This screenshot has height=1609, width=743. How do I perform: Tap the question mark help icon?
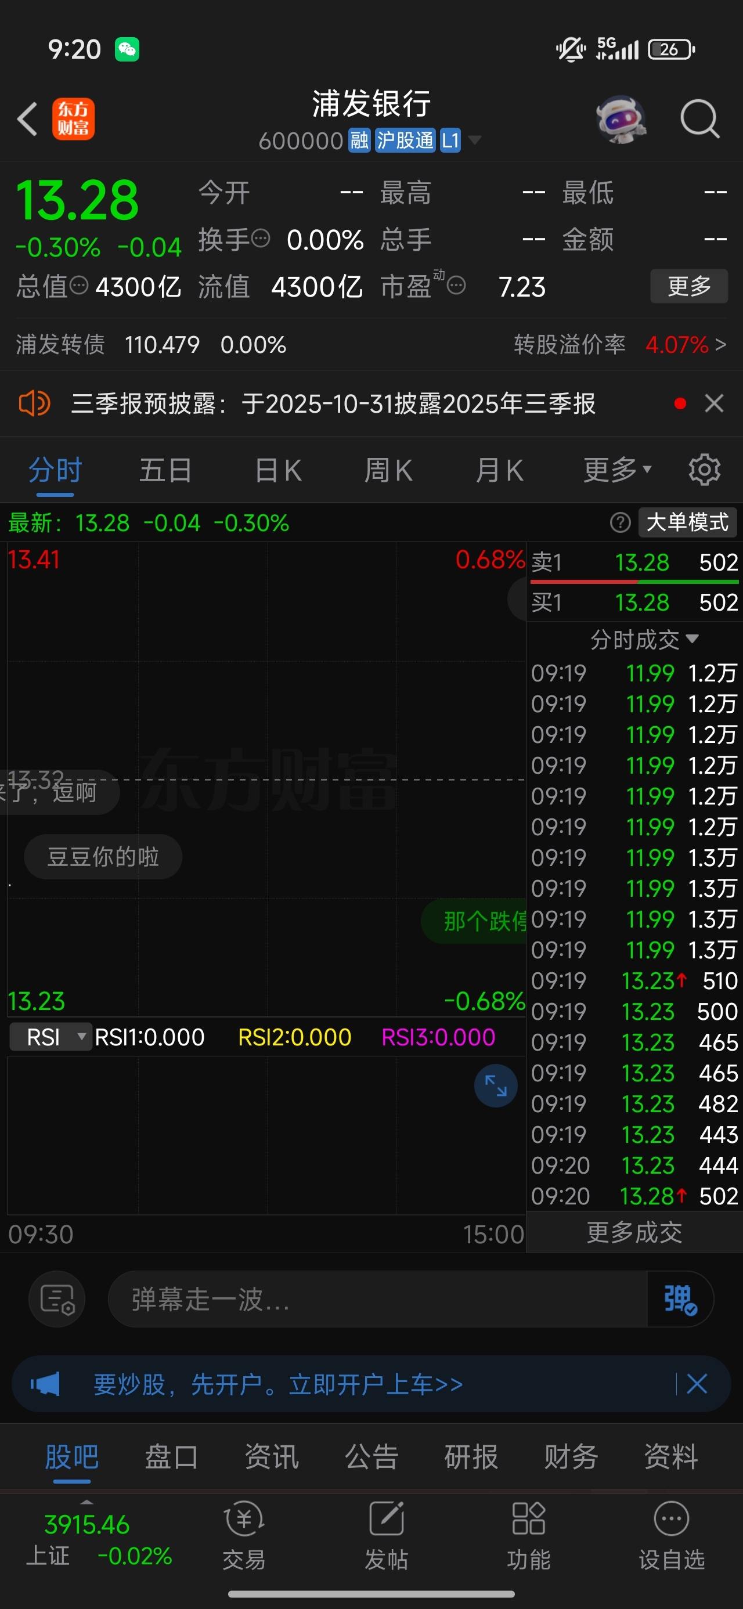(620, 522)
